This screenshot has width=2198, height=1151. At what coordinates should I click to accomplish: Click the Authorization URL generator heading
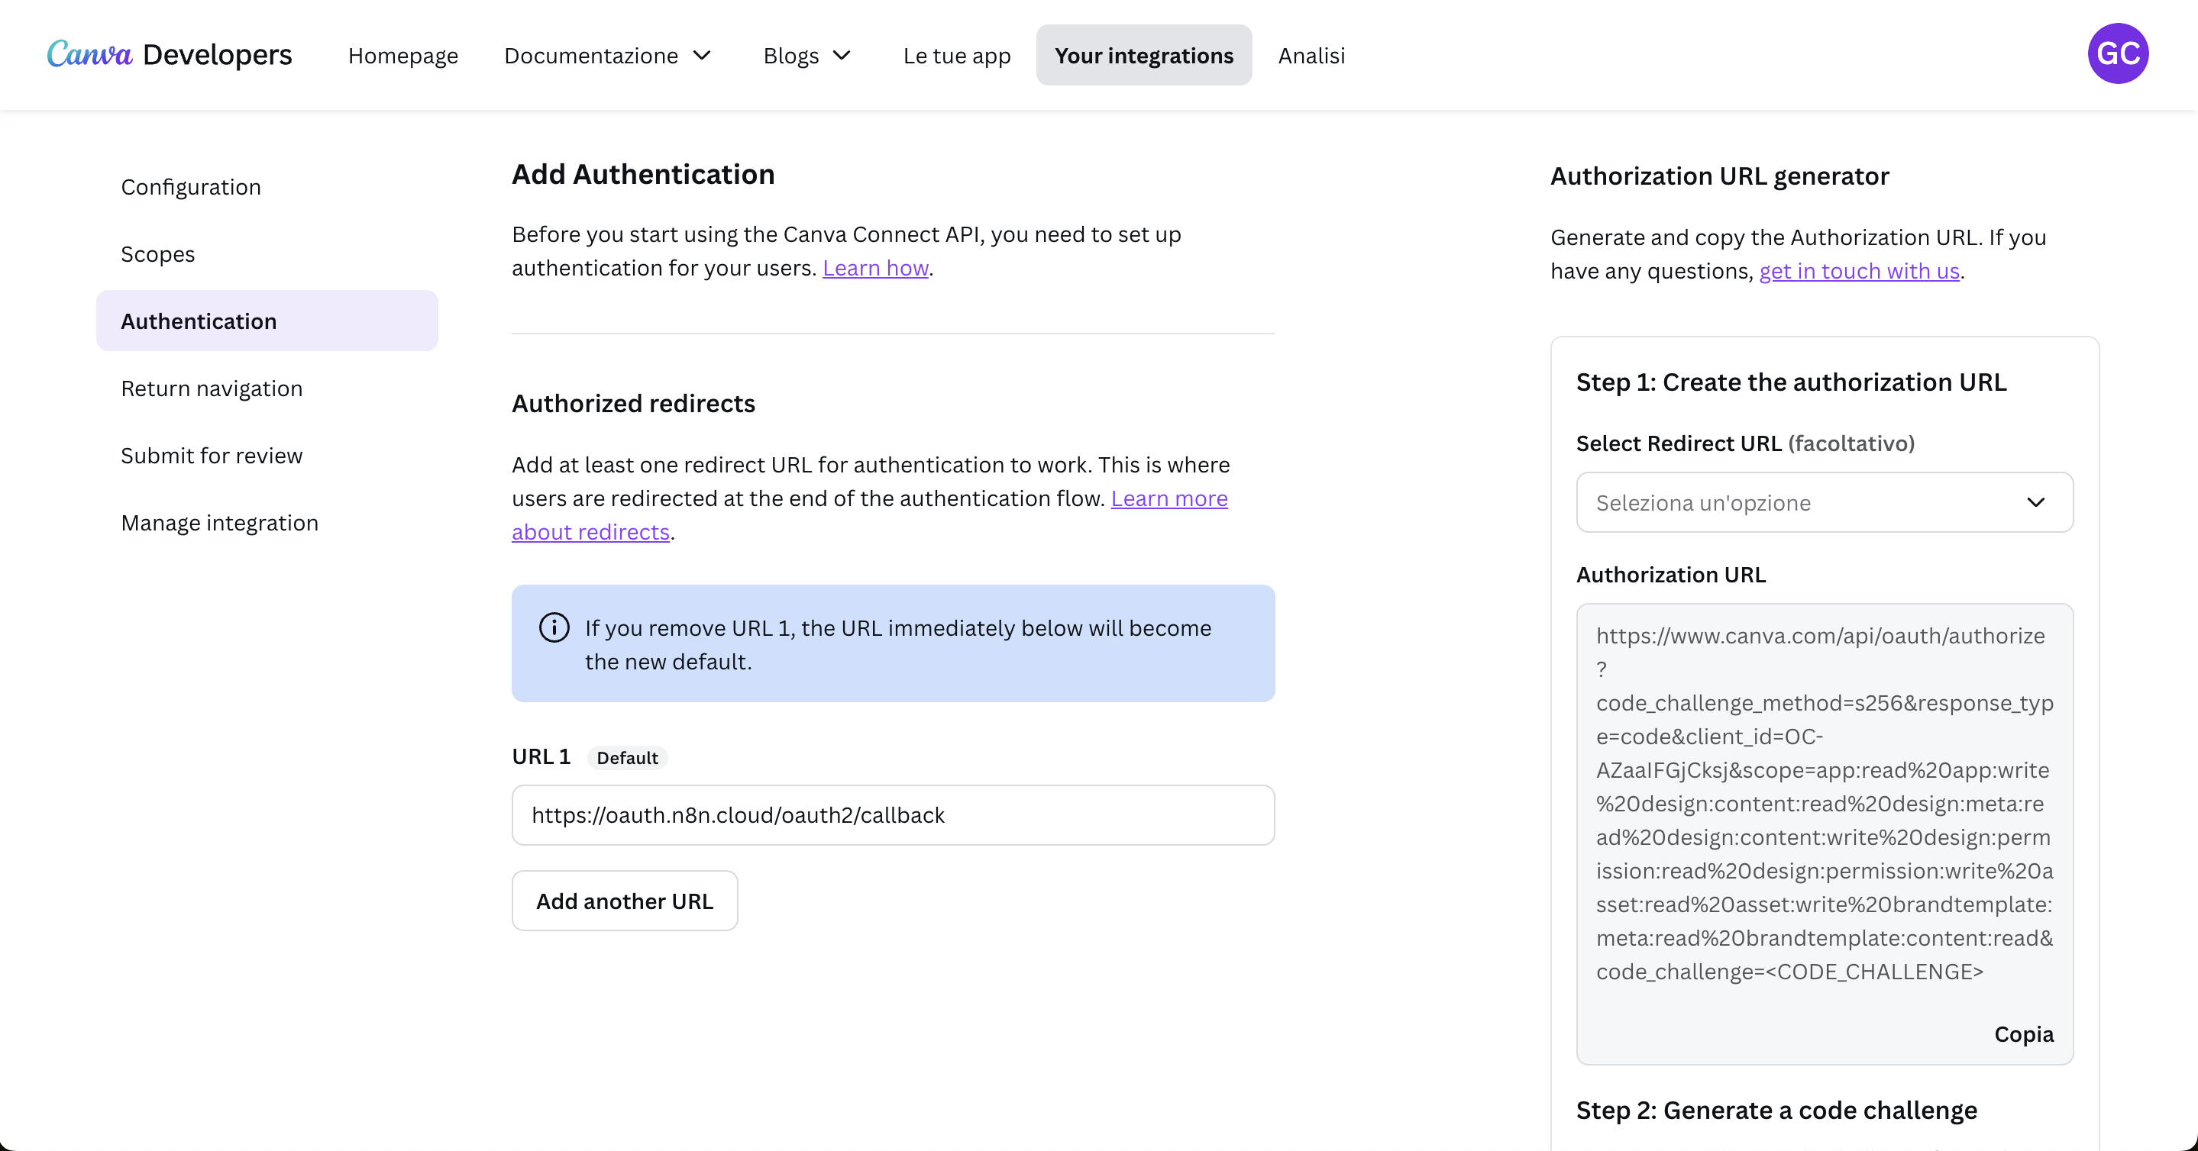coord(1719,176)
